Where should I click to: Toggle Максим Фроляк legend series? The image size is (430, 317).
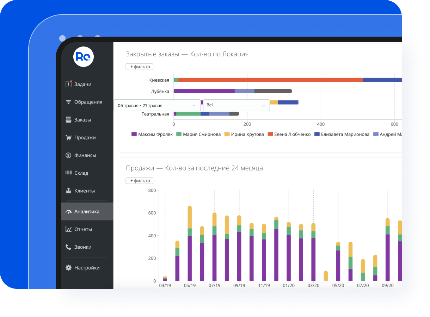pyautogui.click(x=152, y=134)
